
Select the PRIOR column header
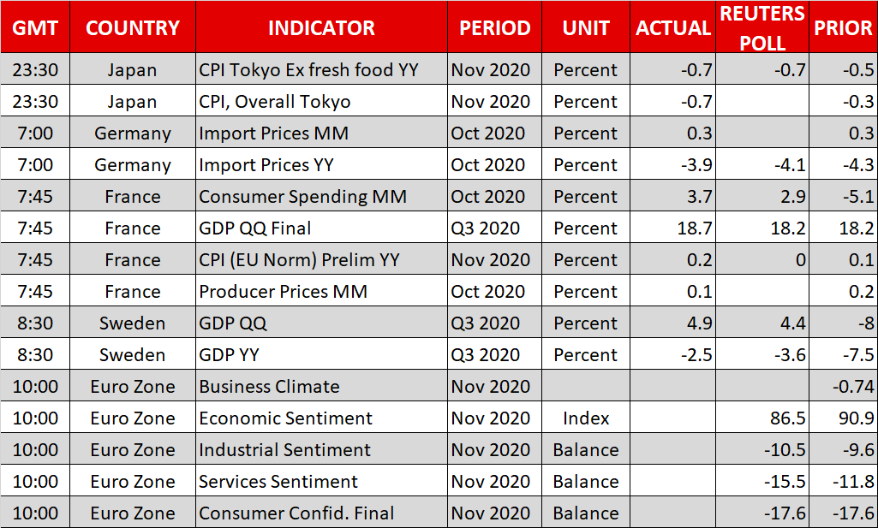coord(843,27)
